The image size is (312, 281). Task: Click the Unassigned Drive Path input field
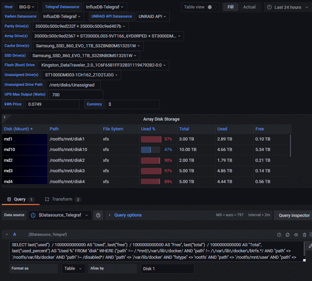click(x=73, y=85)
